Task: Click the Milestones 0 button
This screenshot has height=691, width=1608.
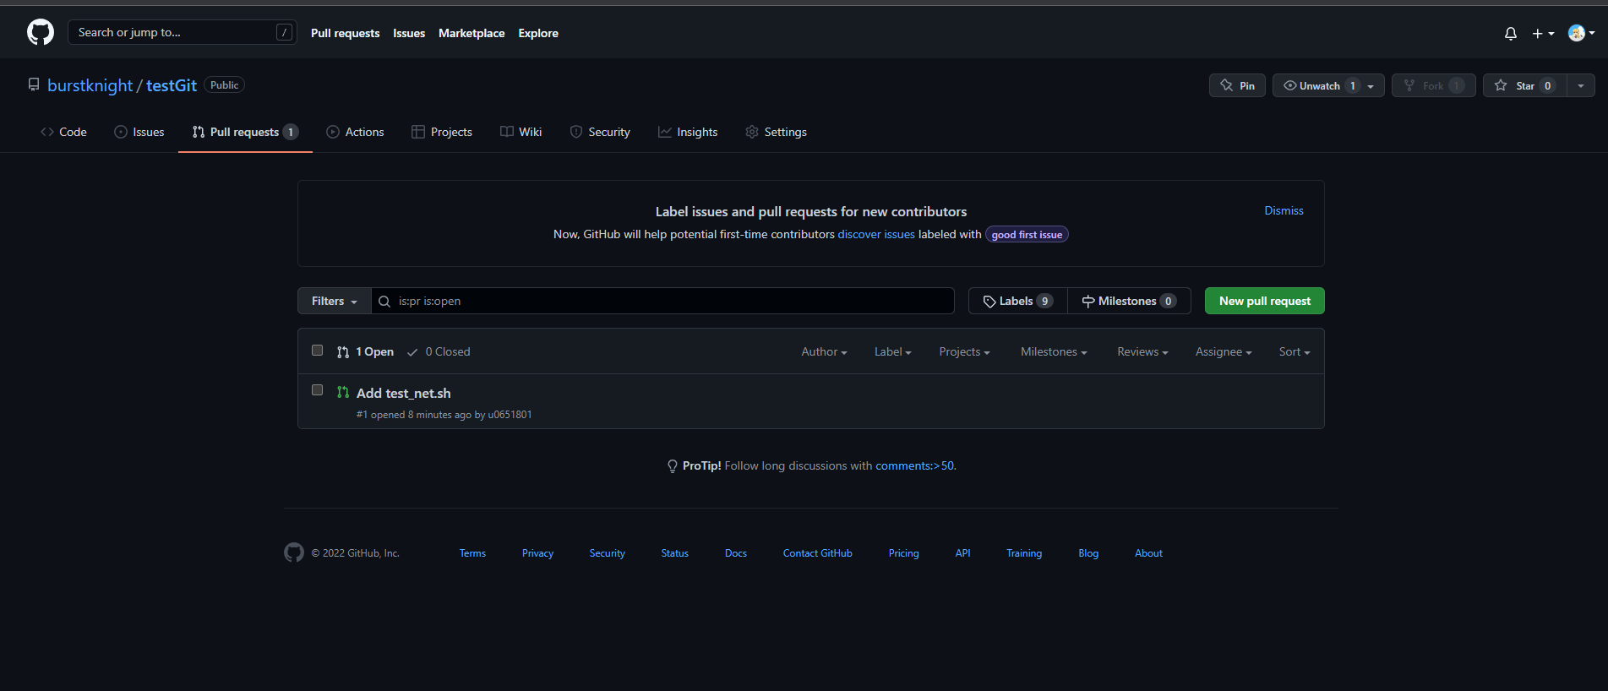Action: click(1129, 301)
